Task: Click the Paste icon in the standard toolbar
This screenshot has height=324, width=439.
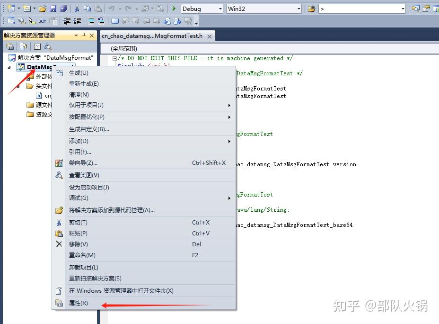Action: tap(98, 8)
